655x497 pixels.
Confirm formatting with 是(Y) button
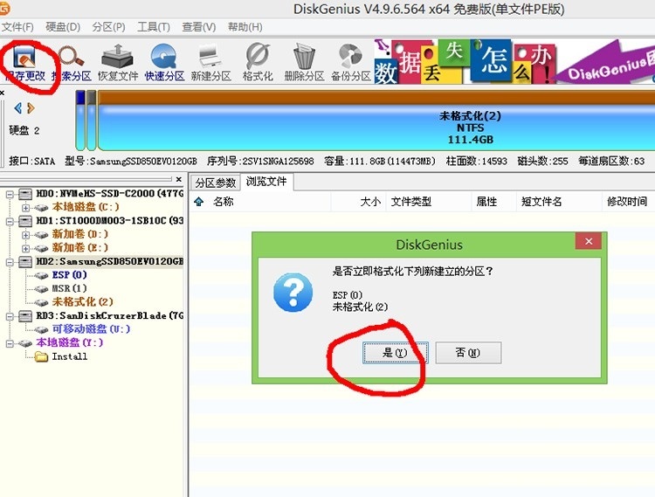[x=395, y=353]
